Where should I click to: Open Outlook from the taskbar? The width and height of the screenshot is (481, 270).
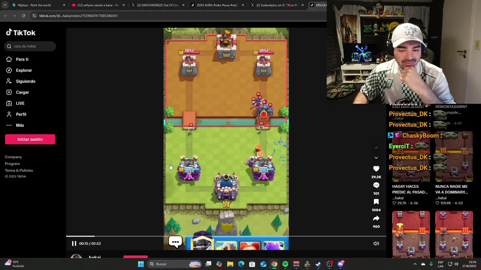click(x=263, y=264)
